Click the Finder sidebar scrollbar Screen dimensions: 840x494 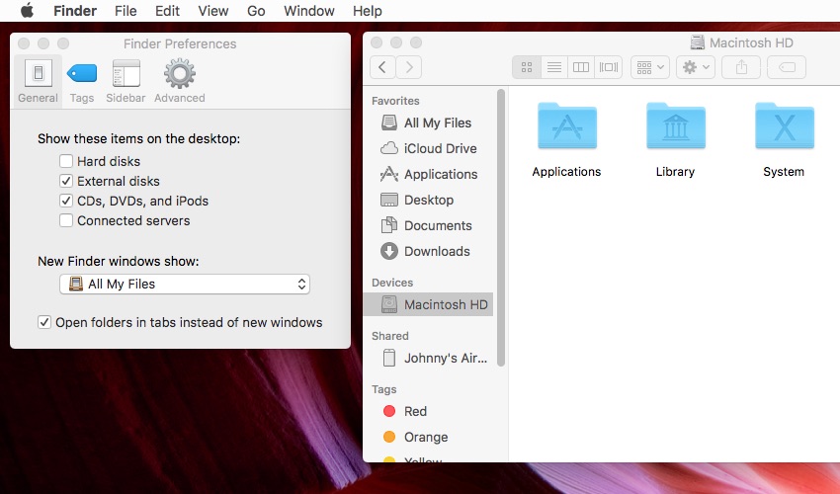pyautogui.click(x=501, y=227)
